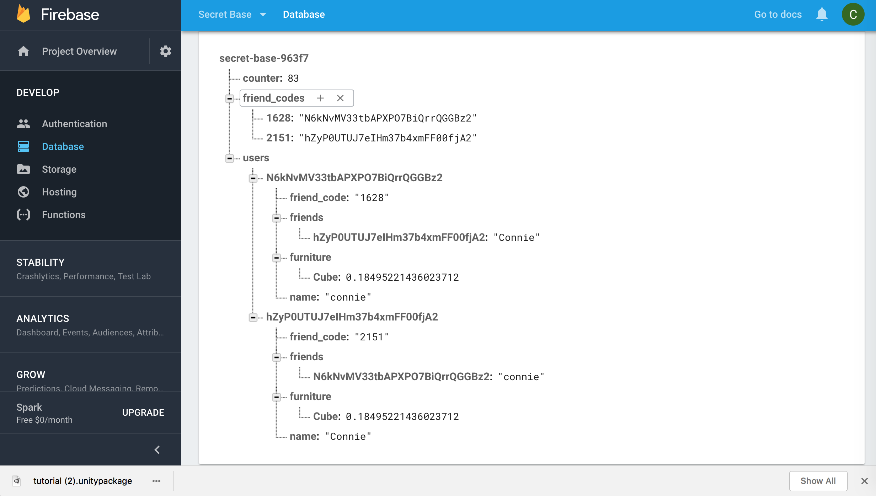876x496 pixels.
Task: Expand the Analytics section
Action: coord(91,325)
